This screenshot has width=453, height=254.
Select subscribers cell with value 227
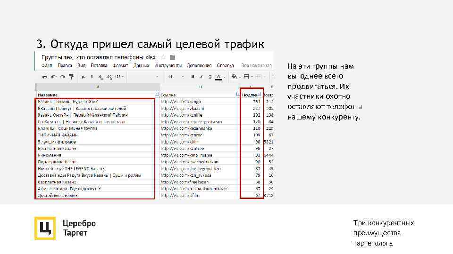252,108
